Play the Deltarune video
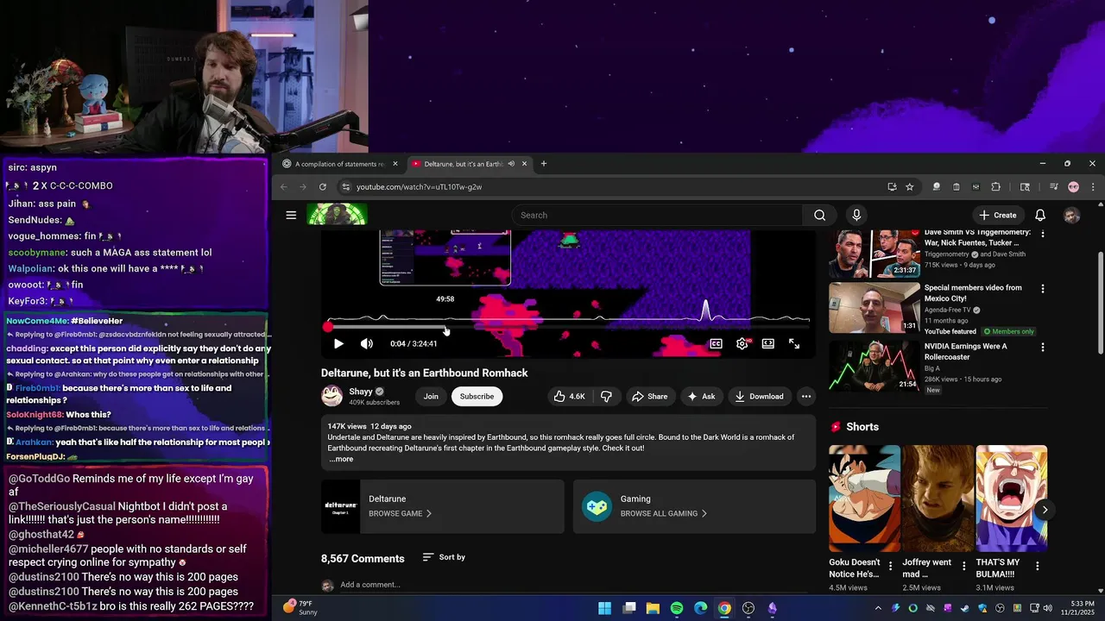1105x621 pixels. [338, 343]
